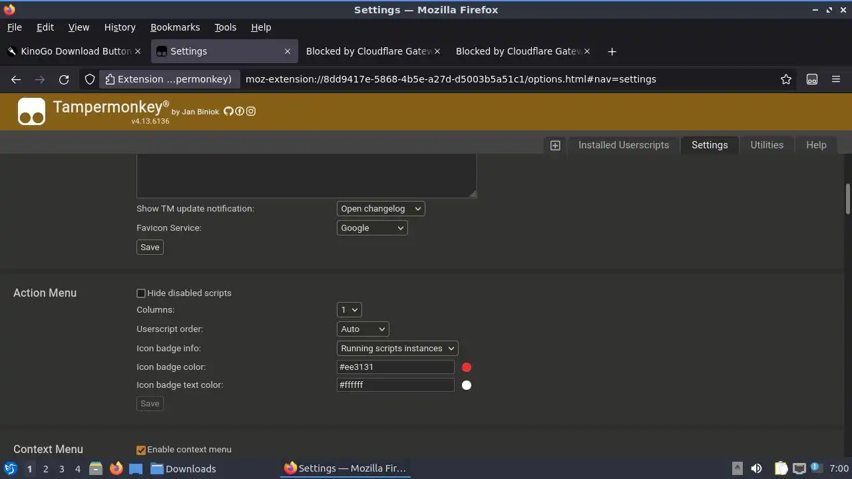Click Tampermonkey Settings tab
852x479 pixels.
tap(710, 145)
